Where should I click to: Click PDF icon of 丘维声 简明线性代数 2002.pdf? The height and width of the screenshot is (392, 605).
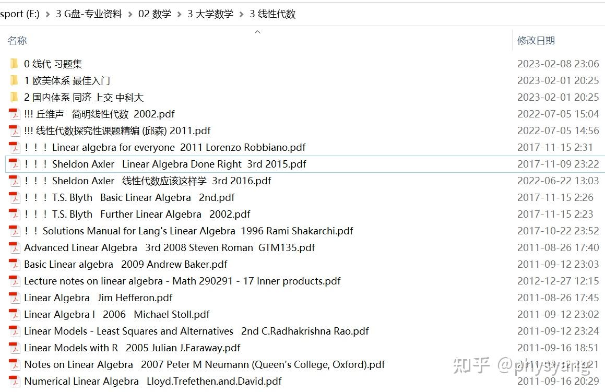pyautogui.click(x=14, y=114)
